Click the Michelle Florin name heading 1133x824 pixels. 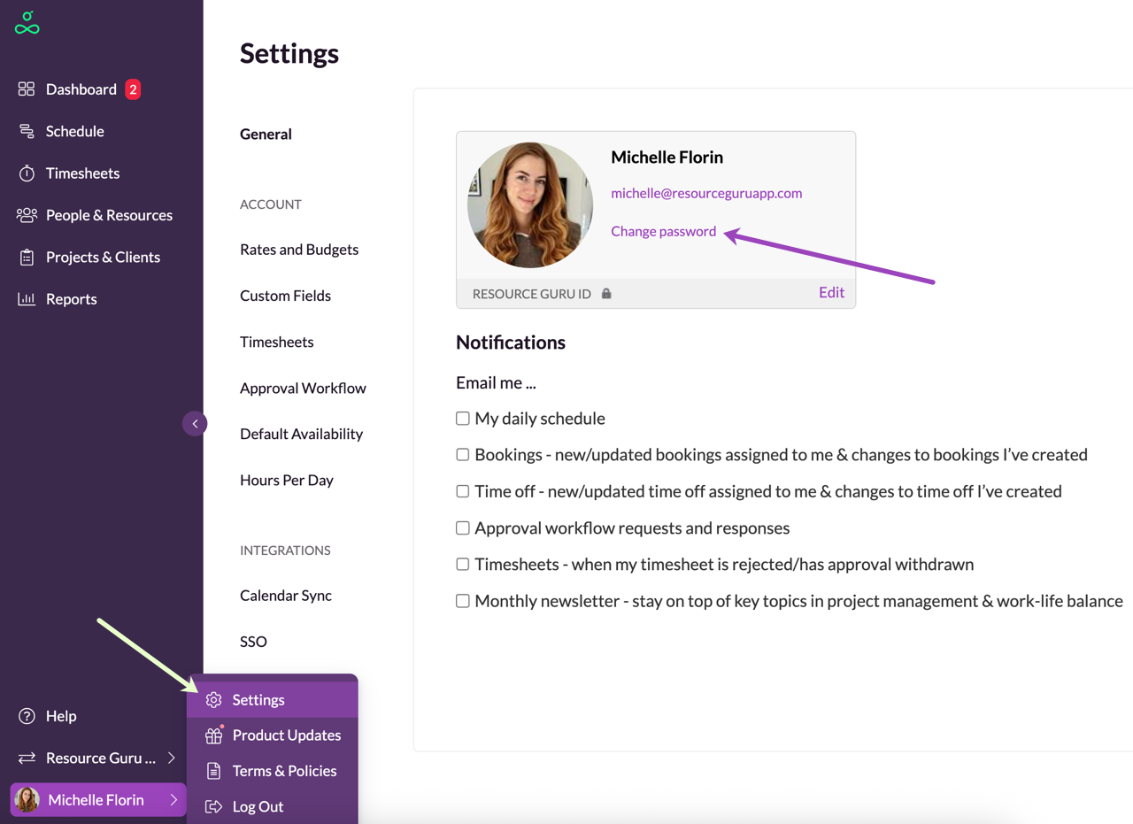[667, 158]
